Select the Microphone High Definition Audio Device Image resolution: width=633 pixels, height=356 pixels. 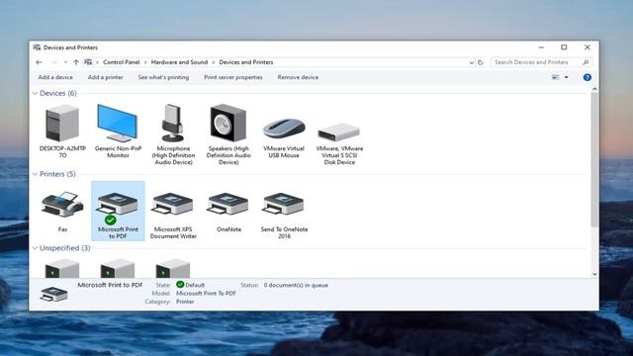click(x=173, y=123)
